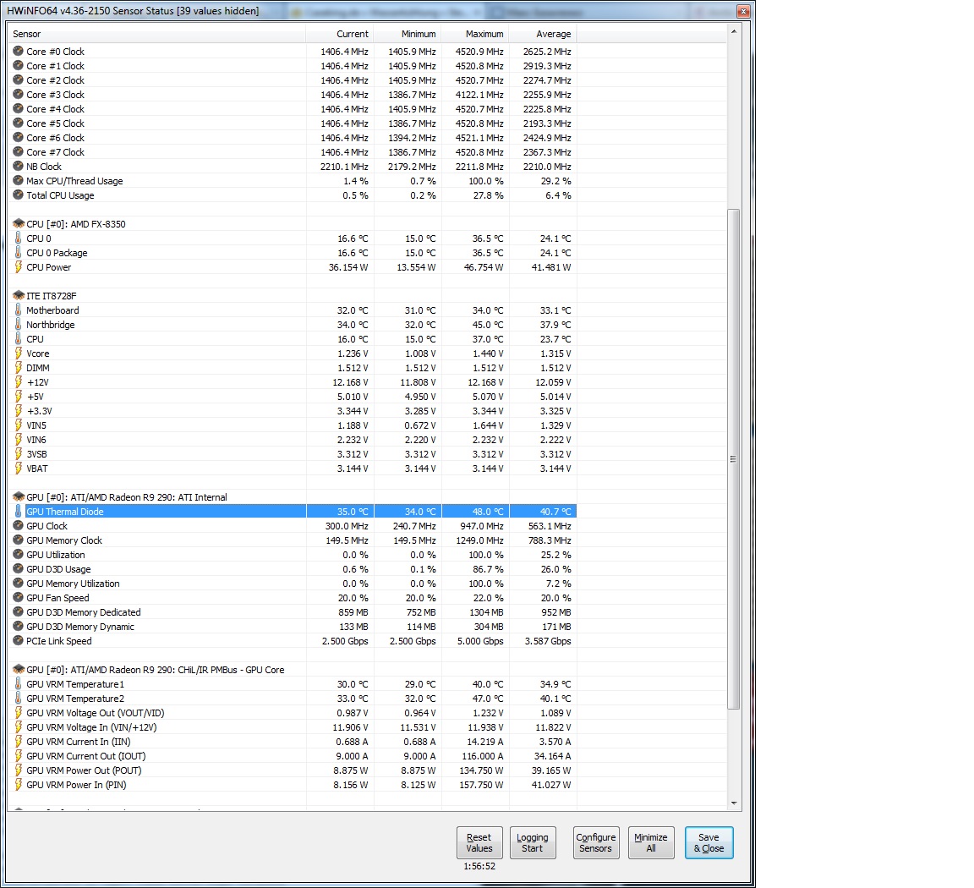Start logging with Logging Start button
This screenshot has width=974, height=888.
coord(533,842)
